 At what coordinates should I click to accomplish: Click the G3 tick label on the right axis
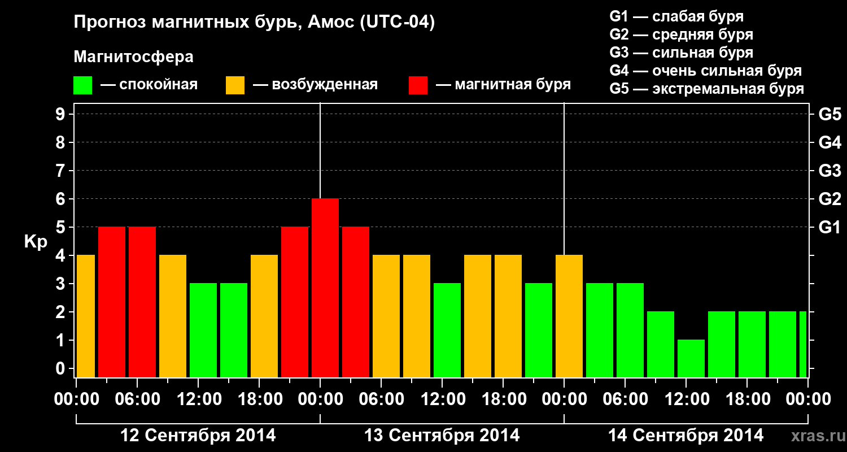830,171
